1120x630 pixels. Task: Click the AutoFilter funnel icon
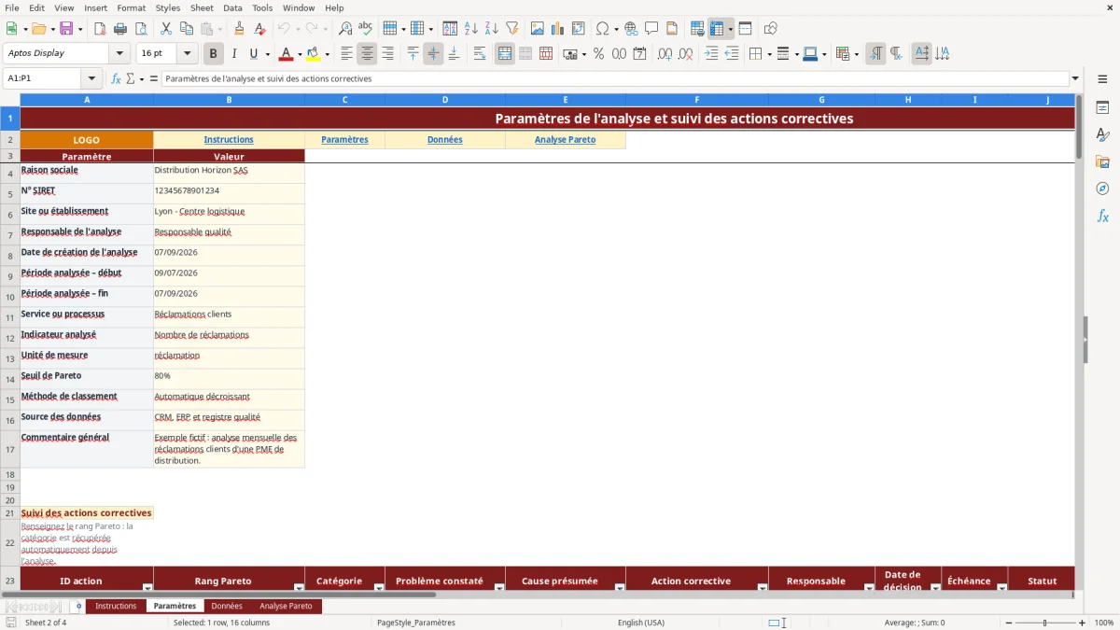[512, 29]
